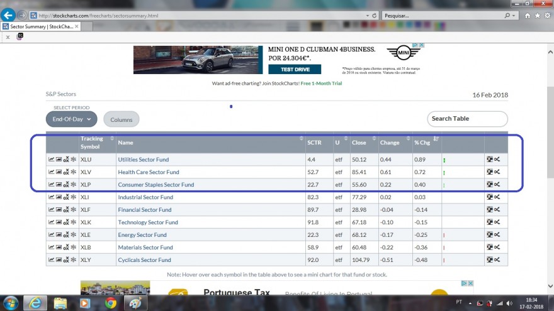Click the last icon on the Energy row
Viewport: 554px width, 311px height.
(x=497, y=234)
